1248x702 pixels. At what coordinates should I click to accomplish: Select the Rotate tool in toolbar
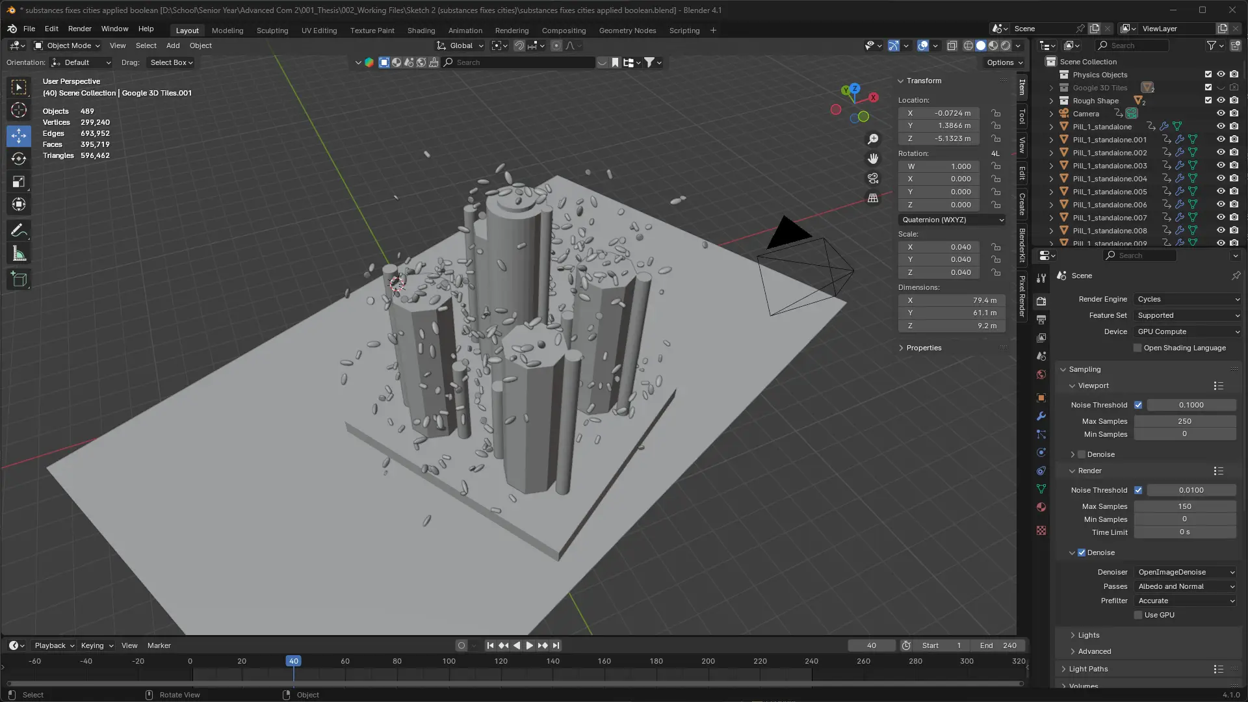tap(19, 159)
